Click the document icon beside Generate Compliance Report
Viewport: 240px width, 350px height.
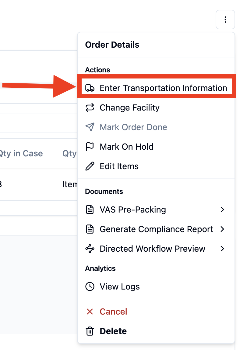coord(90,229)
